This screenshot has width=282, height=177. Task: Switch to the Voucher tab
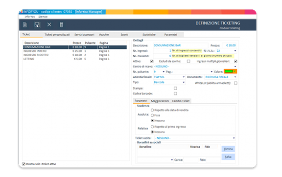point(104,35)
